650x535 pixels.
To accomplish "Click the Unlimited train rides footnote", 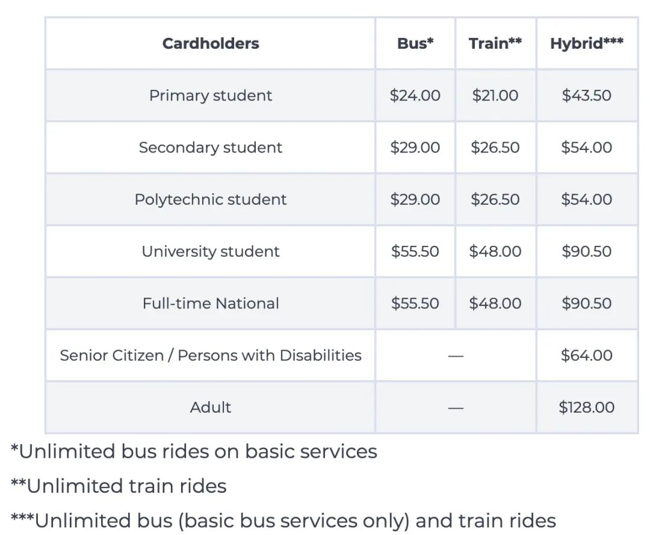I will pyautogui.click(x=119, y=486).
